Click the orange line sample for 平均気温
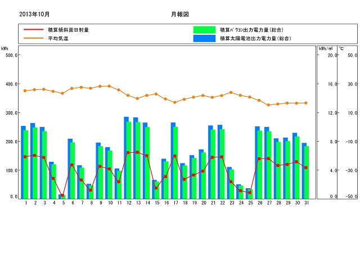This screenshot has height=254, width=360. pos(34,38)
